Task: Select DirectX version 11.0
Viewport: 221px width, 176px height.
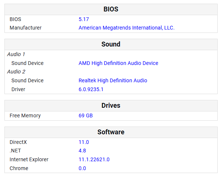Action: tap(84, 142)
